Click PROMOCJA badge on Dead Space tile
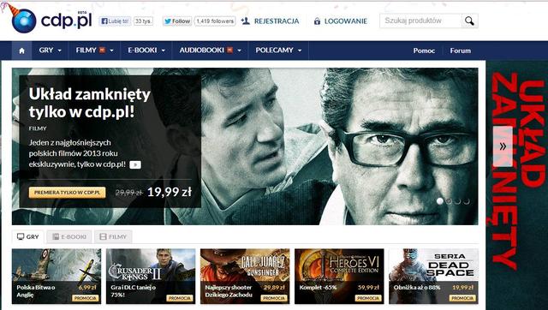Screen dimensions: 548x310 (x=462, y=299)
